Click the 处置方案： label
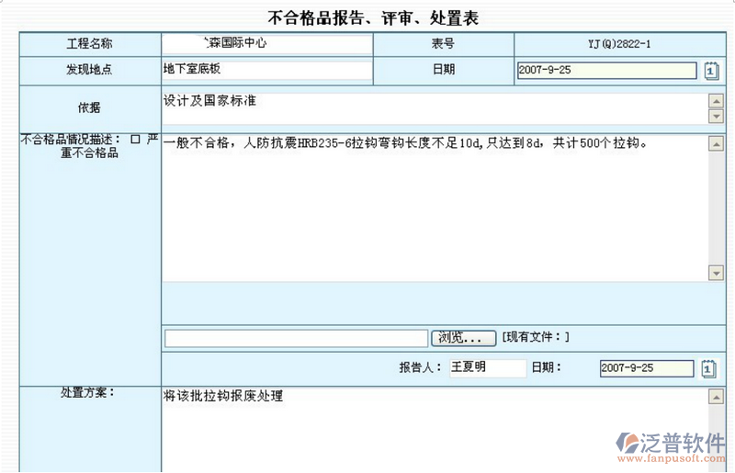The height and width of the screenshot is (473, 735). pos(87,392)
